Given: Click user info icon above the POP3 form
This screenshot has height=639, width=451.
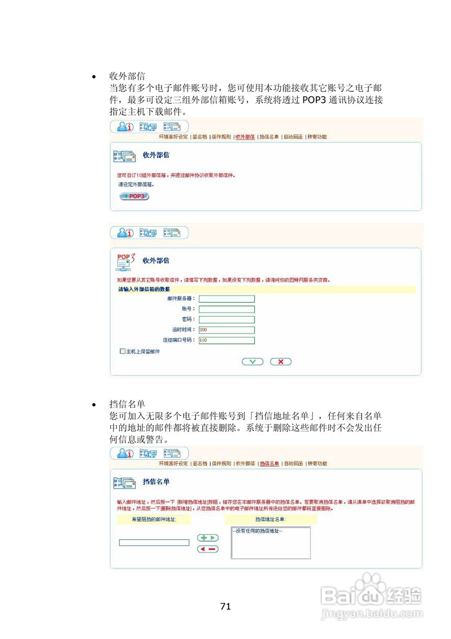Looking at the screenshot, I should click(125, 233).
